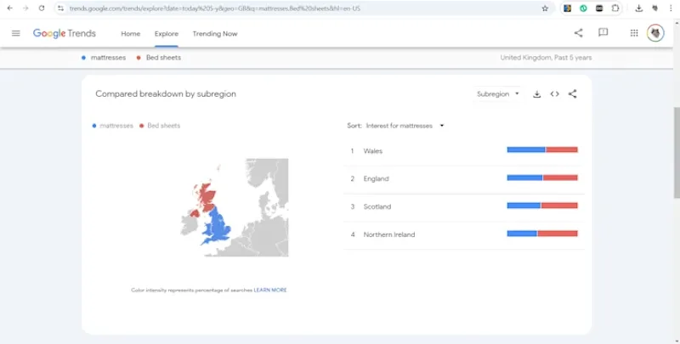Click the browser forward arrow

[x=25, y=8]
